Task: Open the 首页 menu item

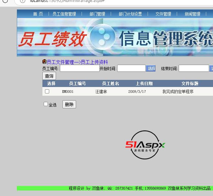Action: pyautogui.click(x=38, y=14)
